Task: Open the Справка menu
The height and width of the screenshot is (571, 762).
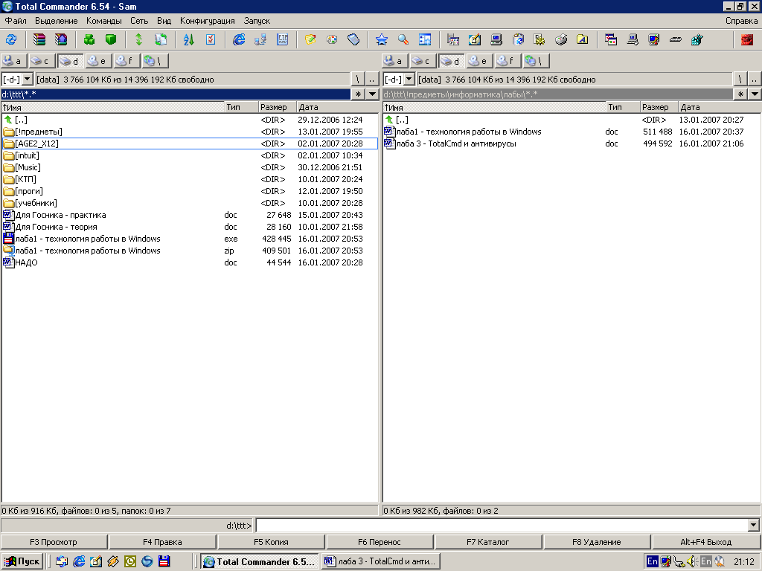Action: 741,21
